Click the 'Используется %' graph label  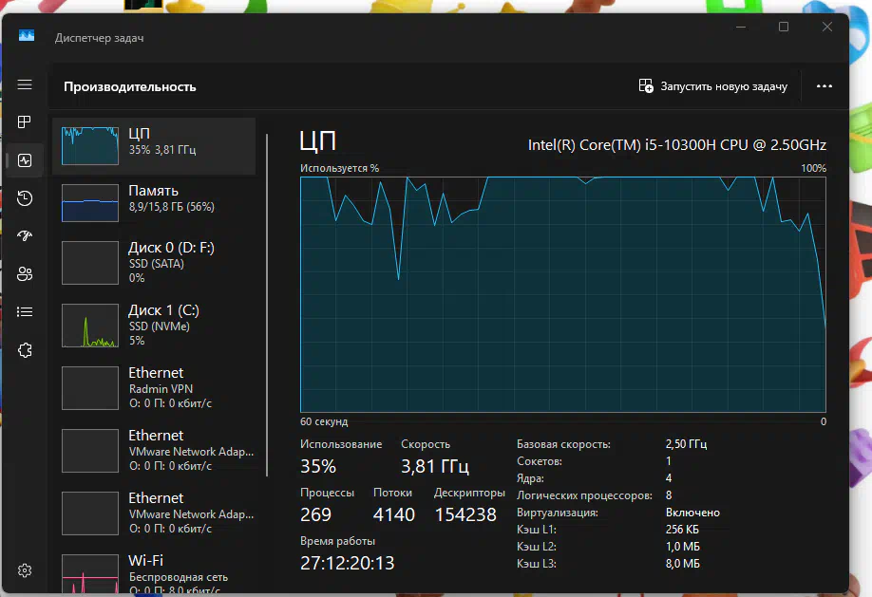click(339, 168)
